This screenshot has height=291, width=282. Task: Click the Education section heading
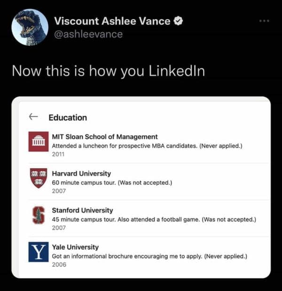68,117
